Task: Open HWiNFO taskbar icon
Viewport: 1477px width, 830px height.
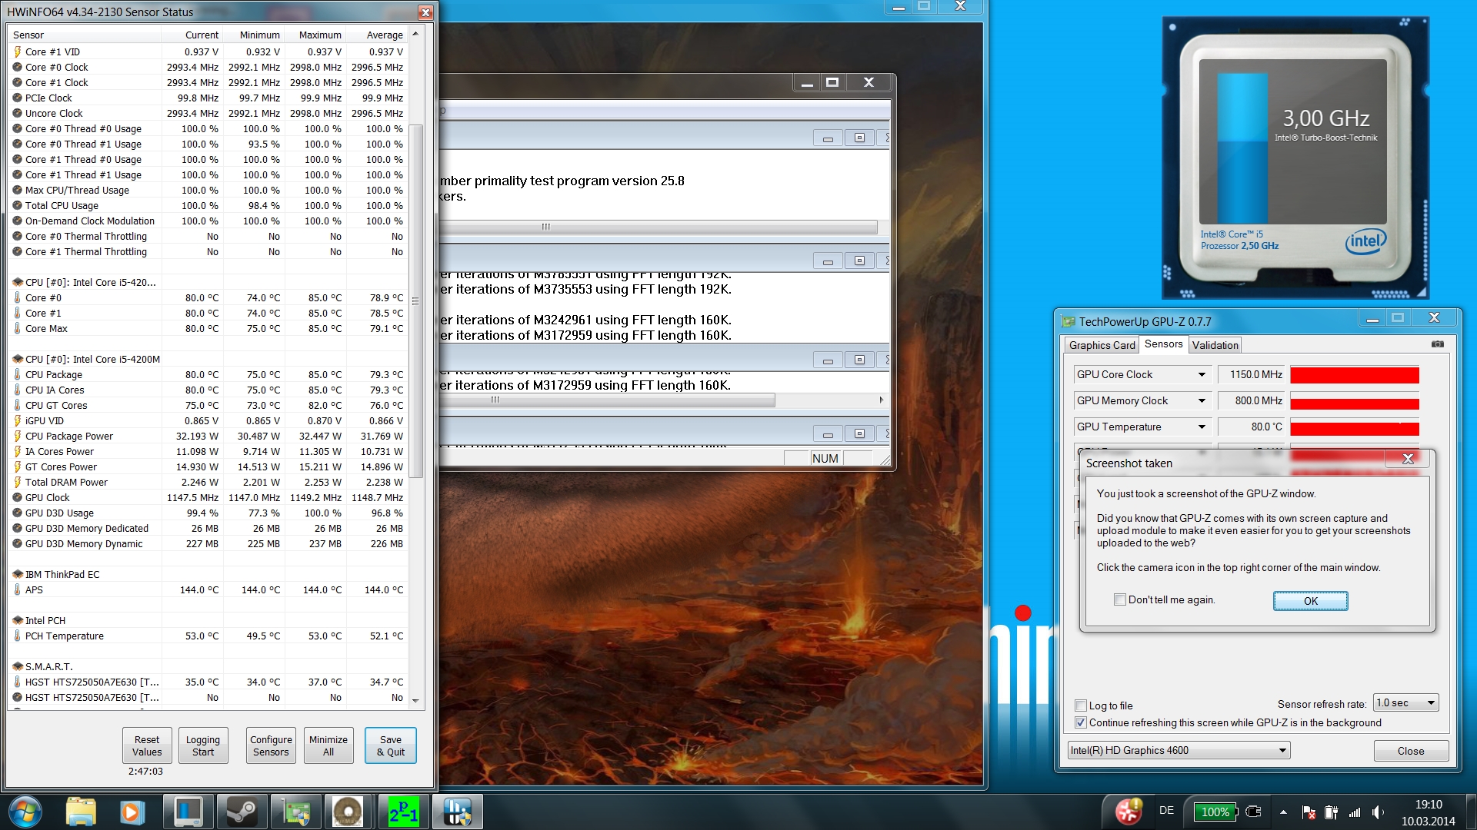Action: click(x=457, y=812)
